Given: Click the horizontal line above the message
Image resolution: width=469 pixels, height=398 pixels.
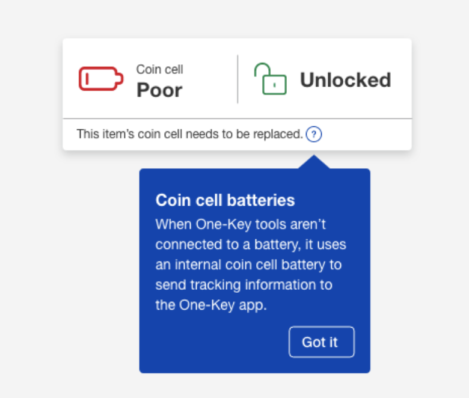Looking at the screenshot, I should pyautogui.click(x=237, y=118).
